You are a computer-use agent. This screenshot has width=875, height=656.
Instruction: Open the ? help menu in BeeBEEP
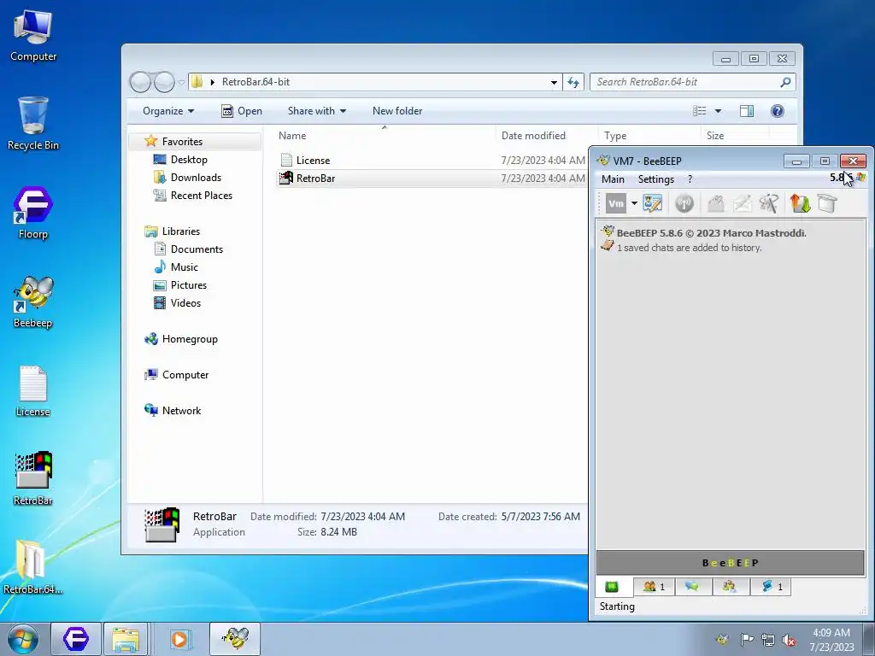pos(690,179)
